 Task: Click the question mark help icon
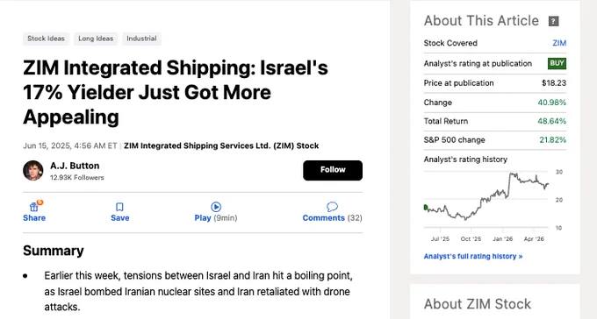553,21
